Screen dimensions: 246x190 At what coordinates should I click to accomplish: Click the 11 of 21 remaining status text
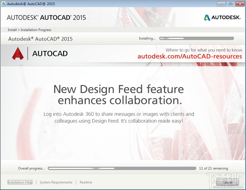[213, 168]
